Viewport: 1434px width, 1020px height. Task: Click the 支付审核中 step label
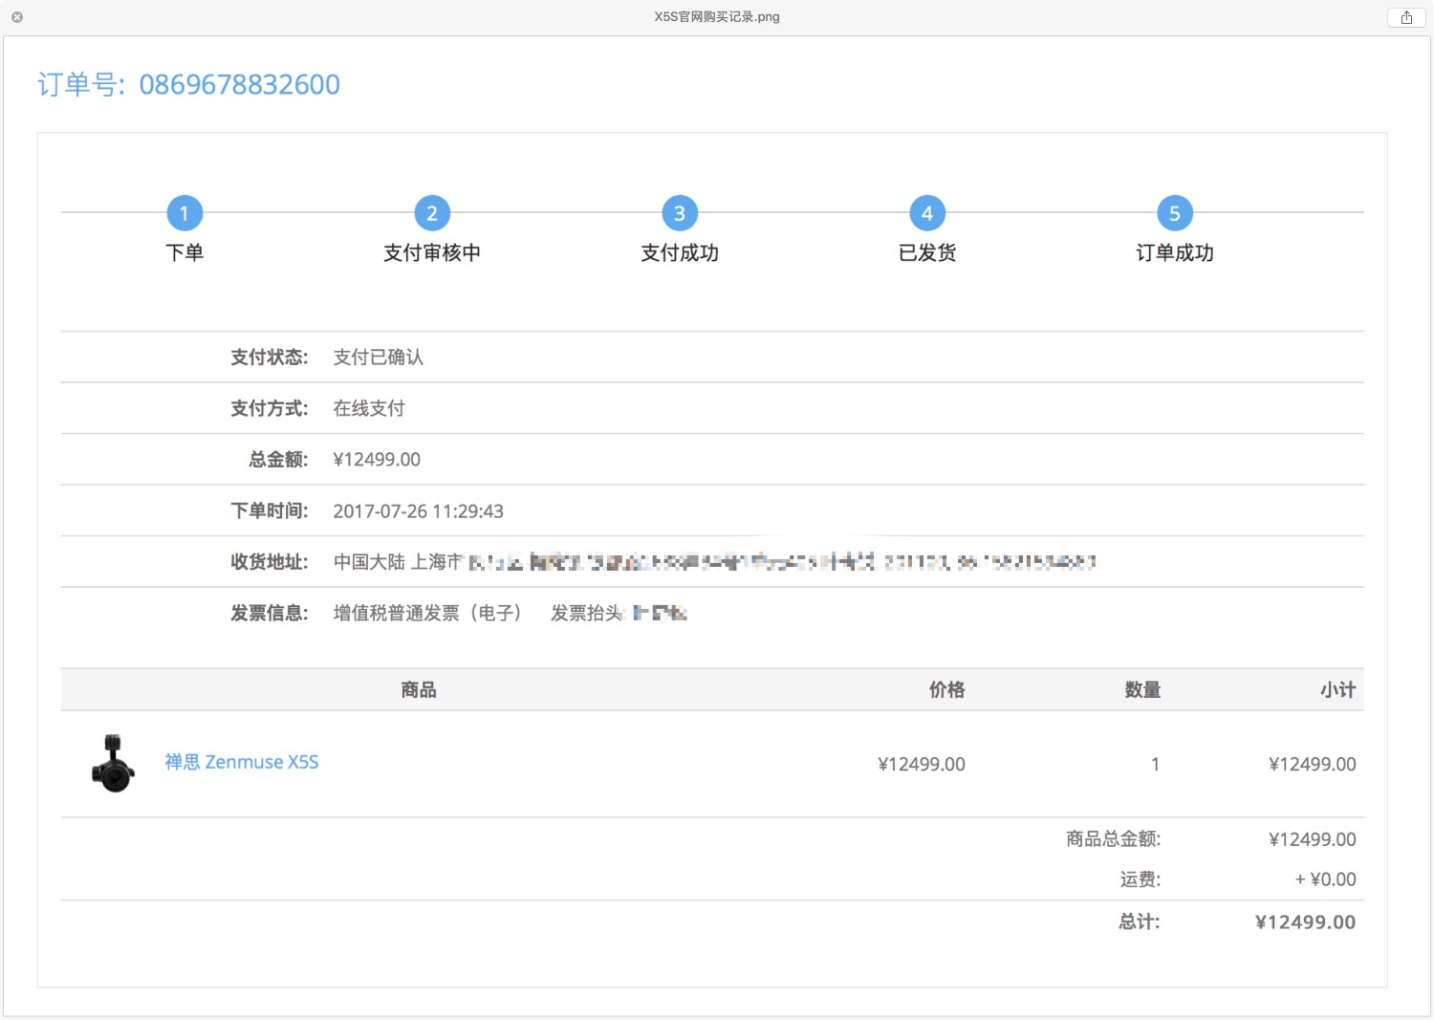(432, 252)
